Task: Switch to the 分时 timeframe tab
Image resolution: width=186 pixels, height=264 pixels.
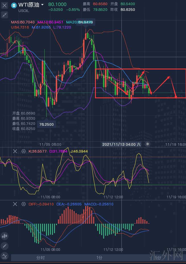Action: [40, 258]
